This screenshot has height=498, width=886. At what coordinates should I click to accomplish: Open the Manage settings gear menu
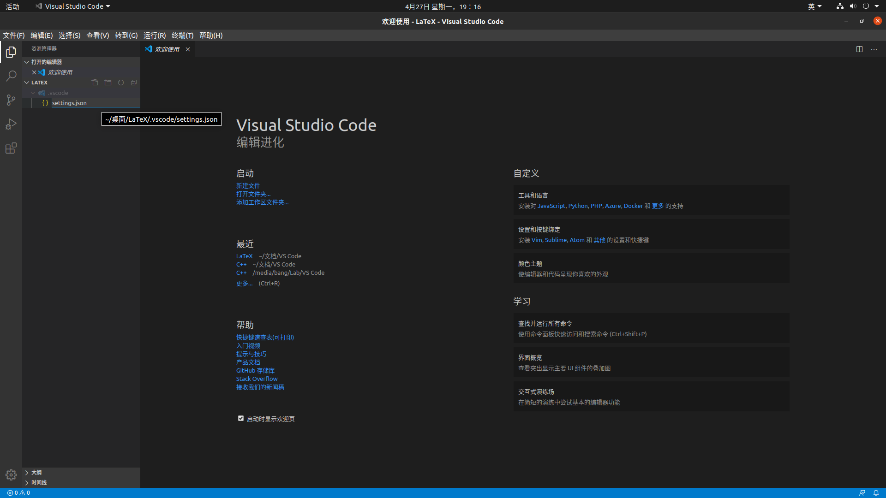click(11, 474)
